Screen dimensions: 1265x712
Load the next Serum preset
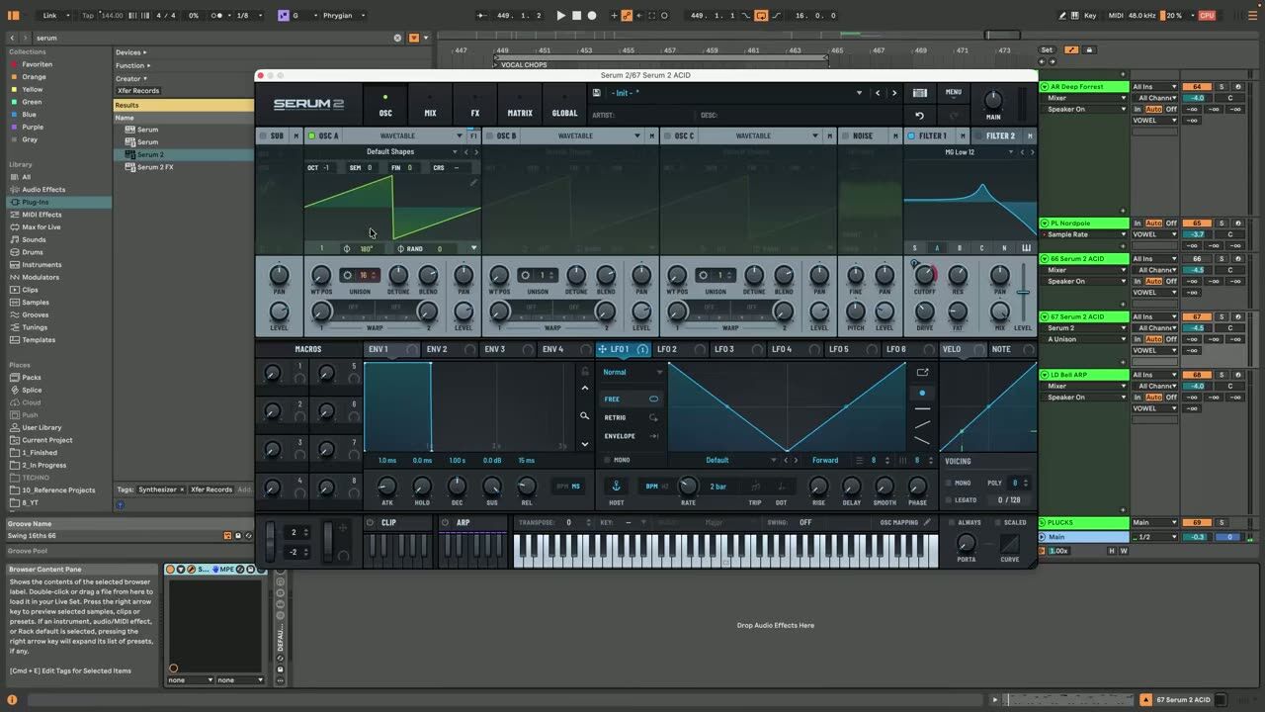point(894,93)
